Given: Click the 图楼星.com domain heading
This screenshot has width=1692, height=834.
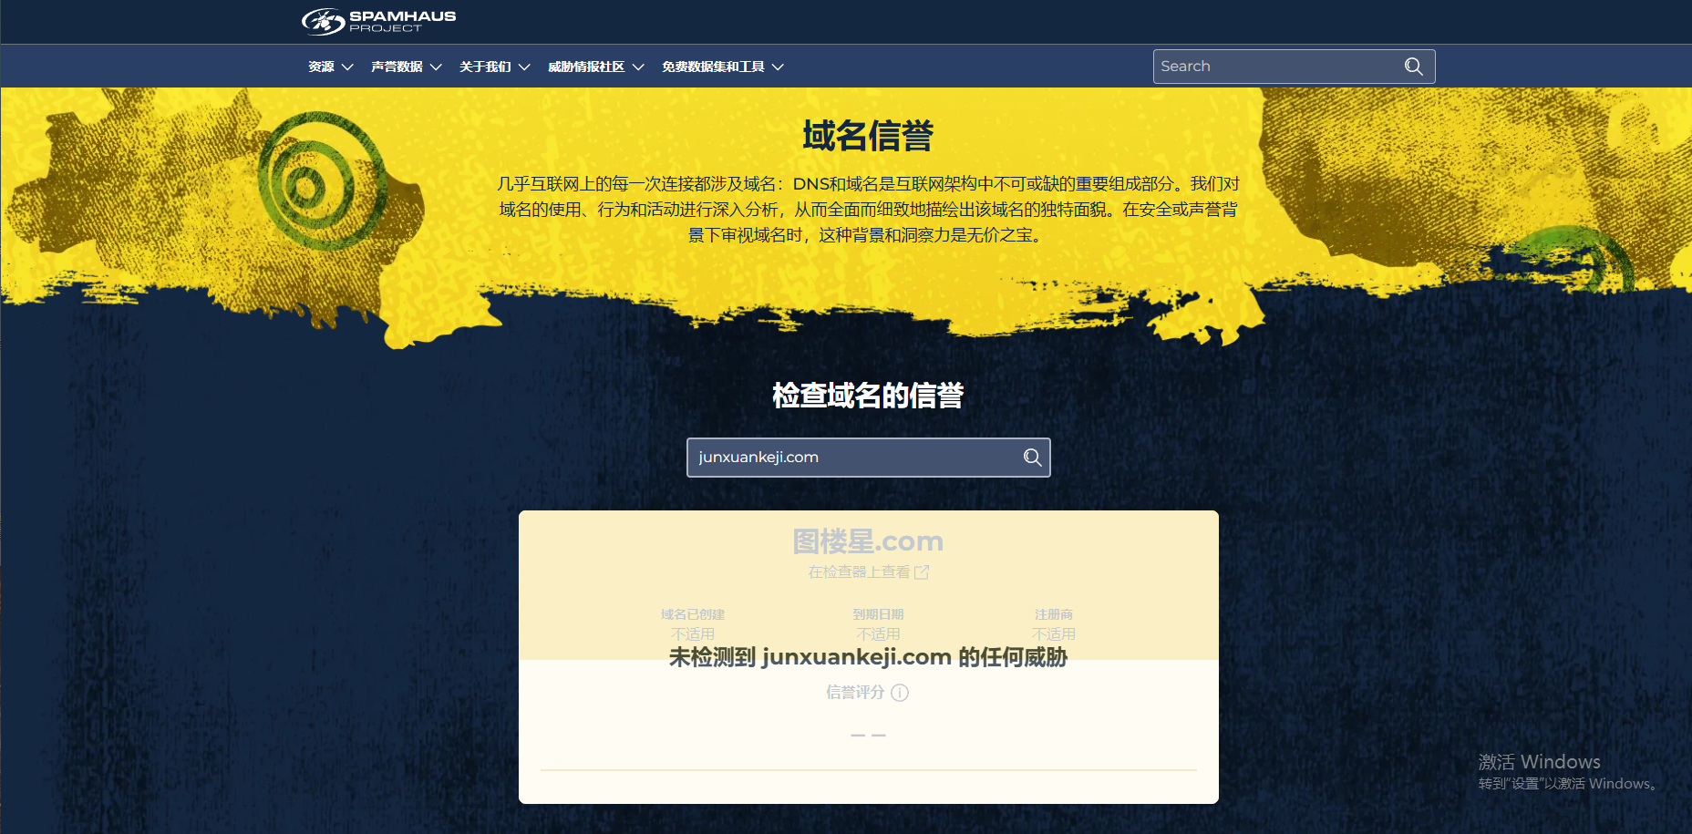Looking at the screenshot, I should pos(868,541).
